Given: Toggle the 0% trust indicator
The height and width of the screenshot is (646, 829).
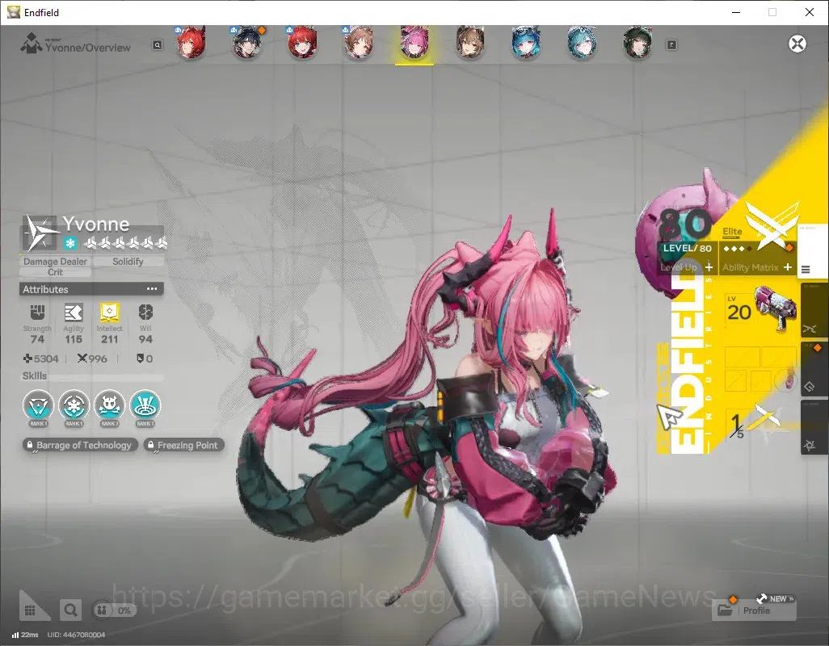Looking at the screenshot, I should pyautogui.click(x=114, y=610).
